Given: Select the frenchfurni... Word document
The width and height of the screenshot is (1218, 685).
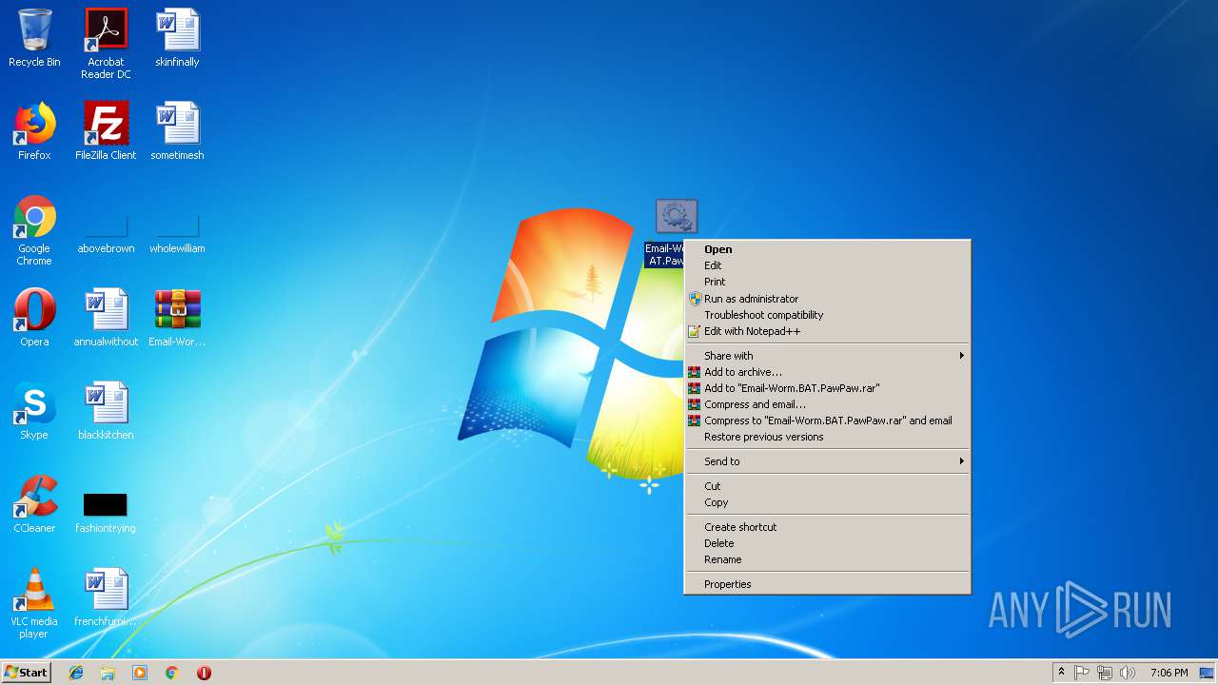Looking at the screenshot, I should (106, 597).
